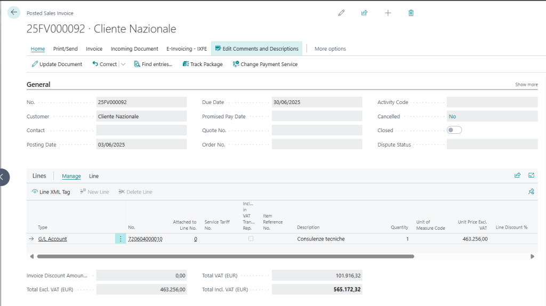Click the share icon in header

(364, 13)
